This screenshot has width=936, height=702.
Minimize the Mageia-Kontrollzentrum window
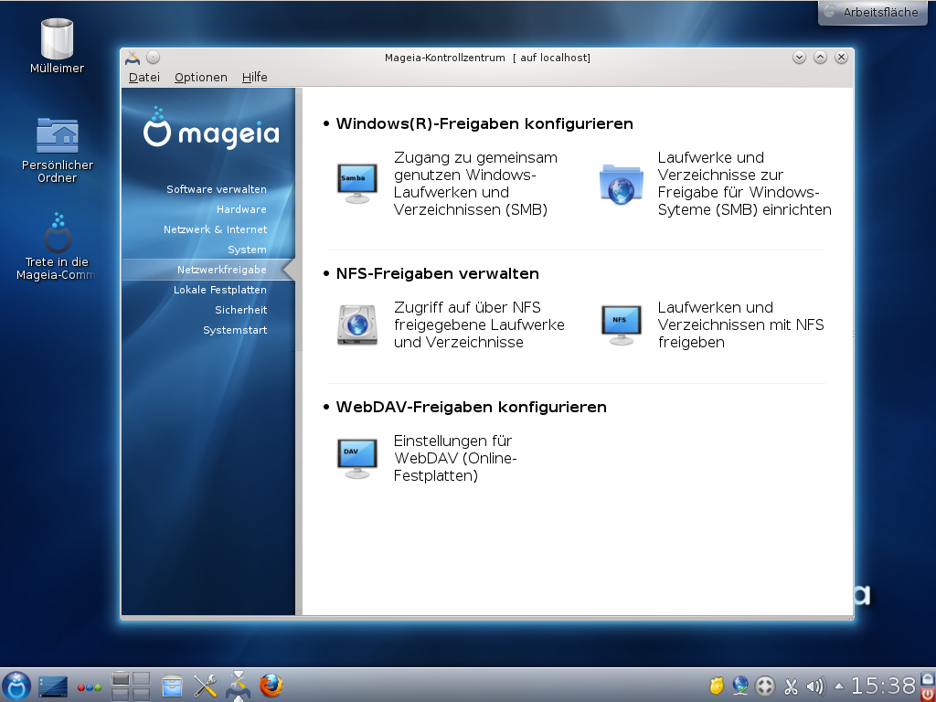coord(799,58)
